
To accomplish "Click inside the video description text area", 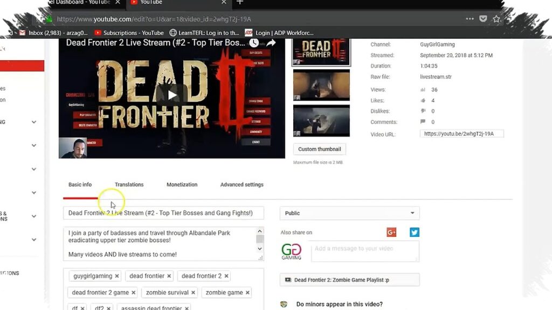I will click(160, 244).
